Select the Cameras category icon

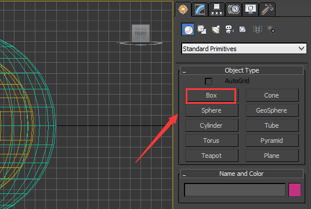(230, 30)
